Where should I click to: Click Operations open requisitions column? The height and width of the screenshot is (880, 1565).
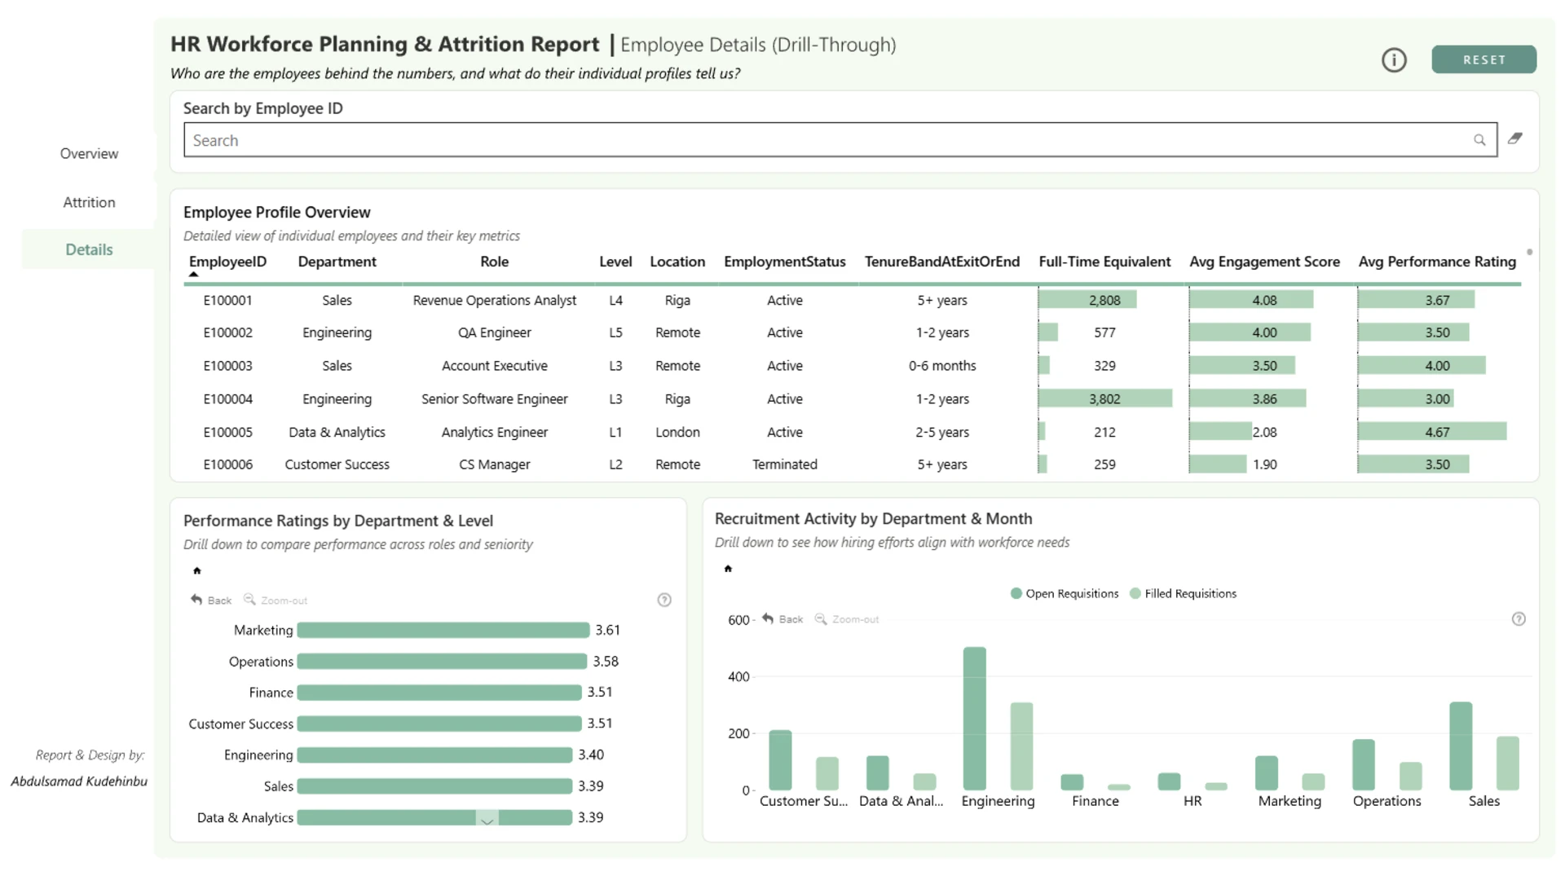point(1364,765)
